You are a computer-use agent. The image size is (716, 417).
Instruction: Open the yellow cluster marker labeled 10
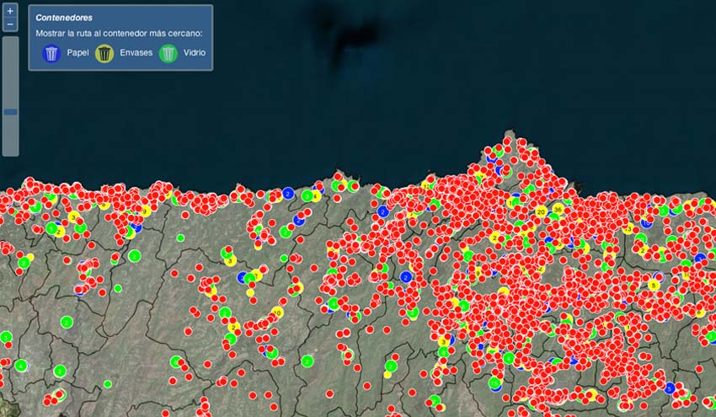pos(277,313)
